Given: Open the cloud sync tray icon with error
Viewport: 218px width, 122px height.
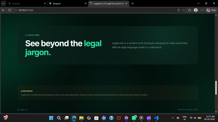Looking at the screenshot, I should 178,118.
